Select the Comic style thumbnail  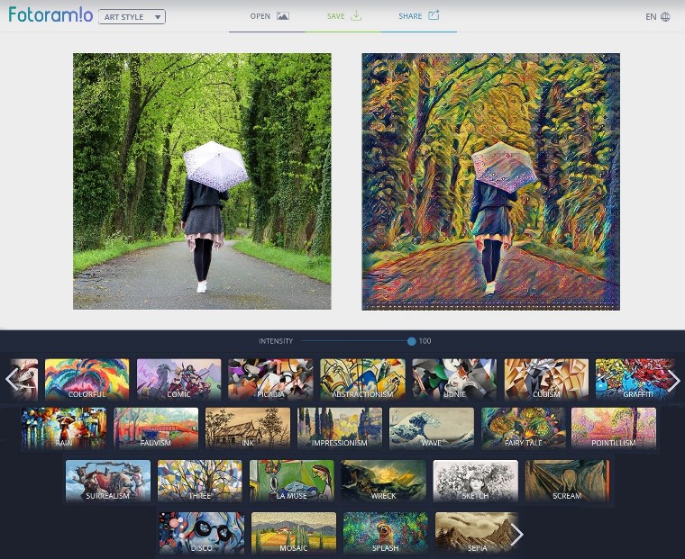(178, 379)
